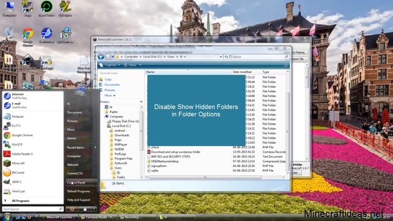Launch WinSCP from the Start menu

(32, 145)
